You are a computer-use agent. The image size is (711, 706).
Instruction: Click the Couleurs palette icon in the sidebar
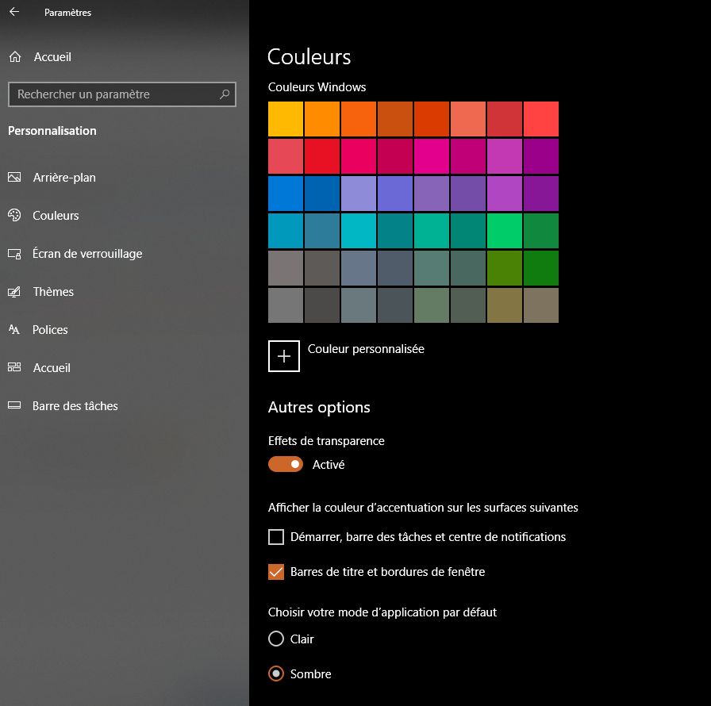[x=14, y=216]
